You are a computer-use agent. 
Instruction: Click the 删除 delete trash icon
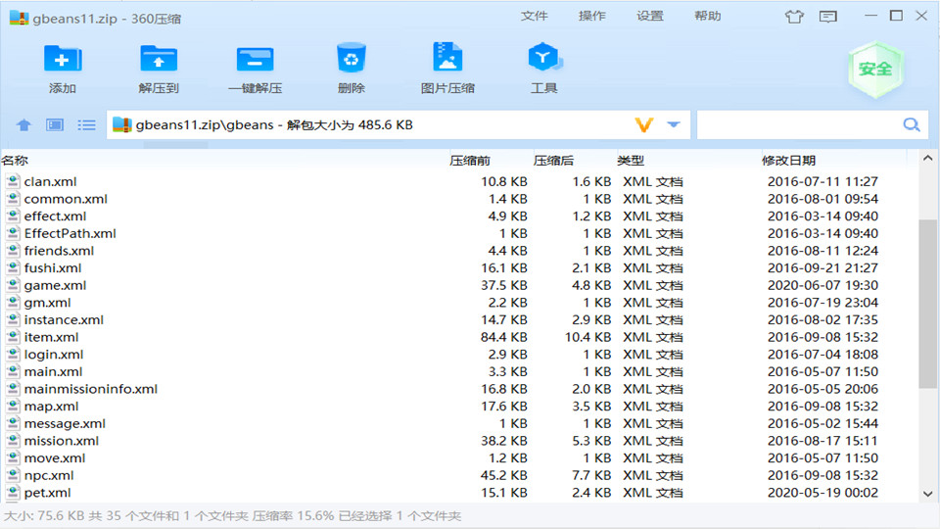(351, 59)
